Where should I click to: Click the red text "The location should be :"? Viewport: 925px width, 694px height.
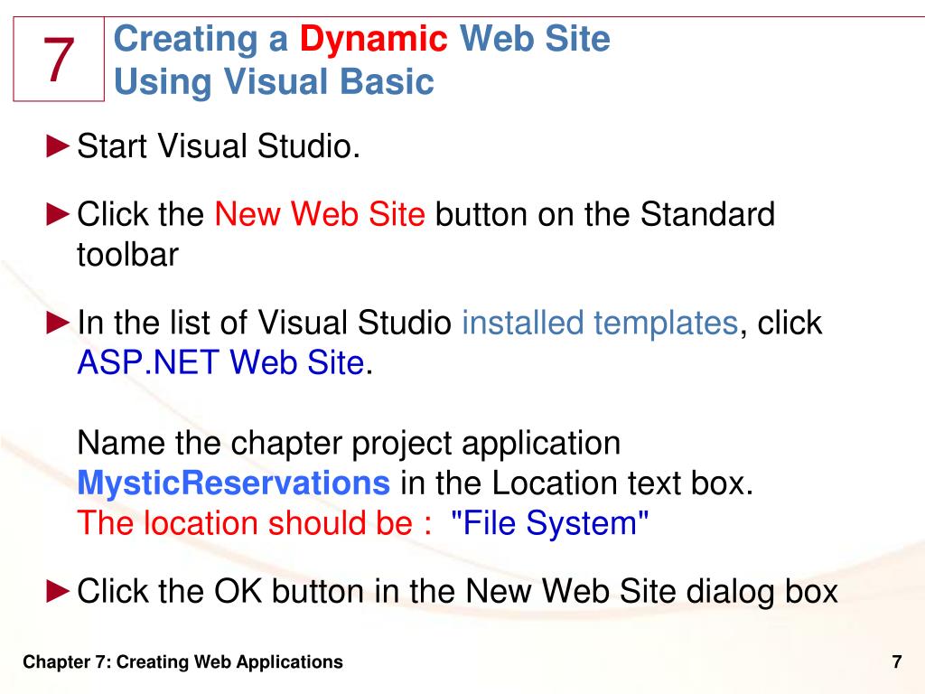(255, 523)
